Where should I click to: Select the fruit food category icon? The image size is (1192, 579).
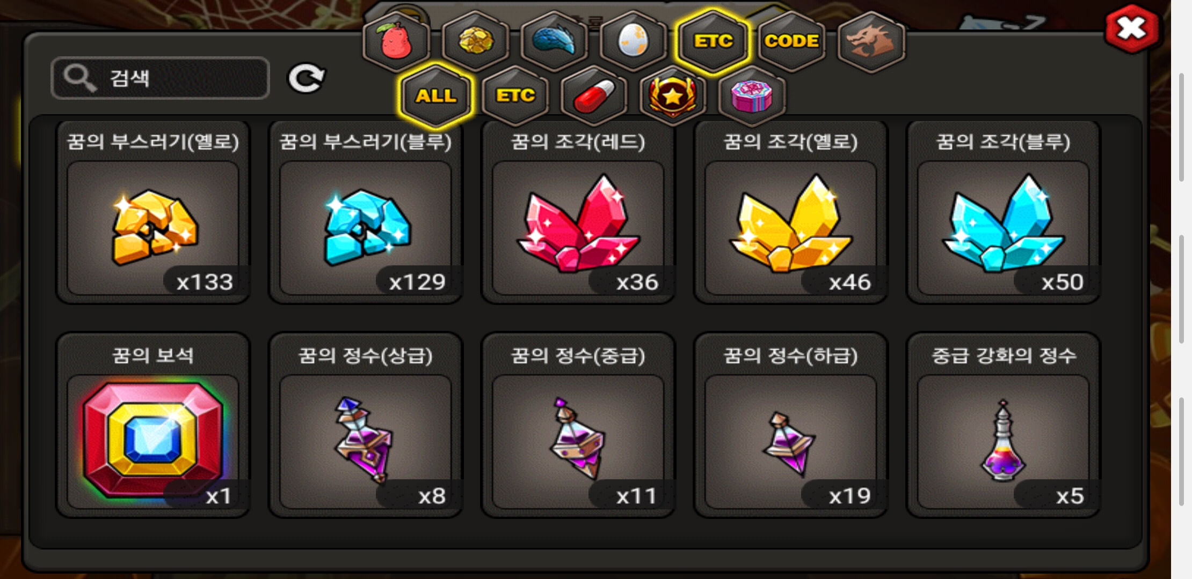click(396, 41)
